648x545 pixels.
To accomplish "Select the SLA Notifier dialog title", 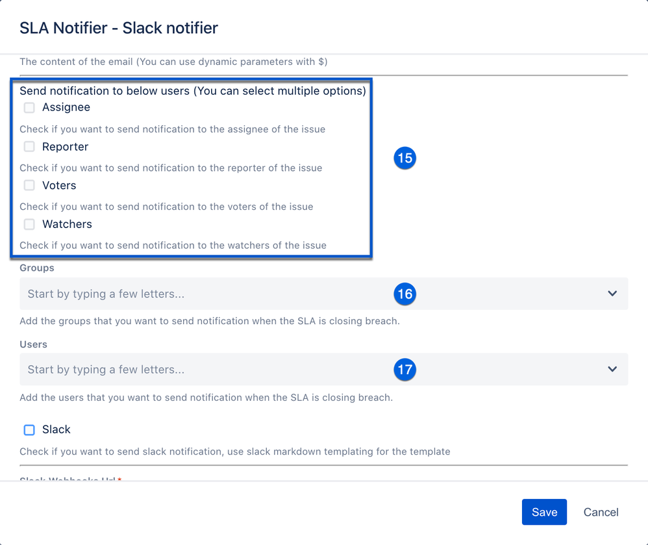I will 118,28.
